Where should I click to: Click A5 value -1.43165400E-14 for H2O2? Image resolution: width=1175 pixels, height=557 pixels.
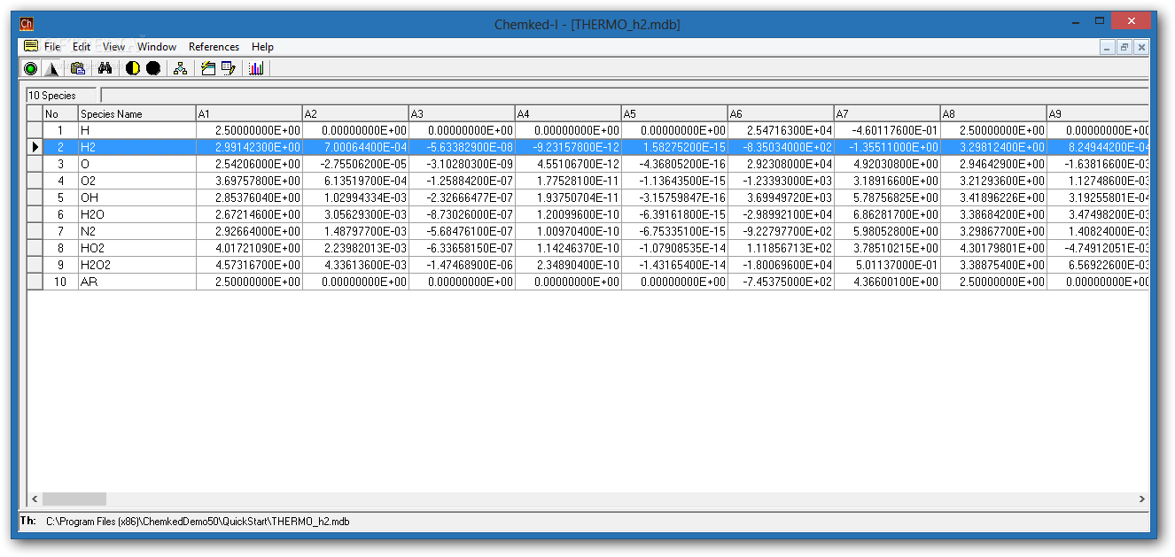point(674,265)
